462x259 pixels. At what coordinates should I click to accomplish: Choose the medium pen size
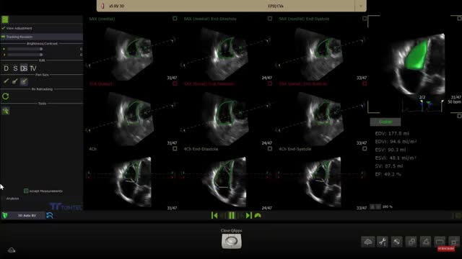pyautogui.click(x=14, y=81)
